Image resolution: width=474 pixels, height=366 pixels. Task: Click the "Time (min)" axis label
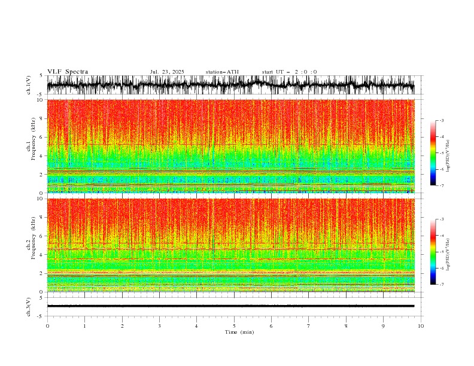[239, 332]
